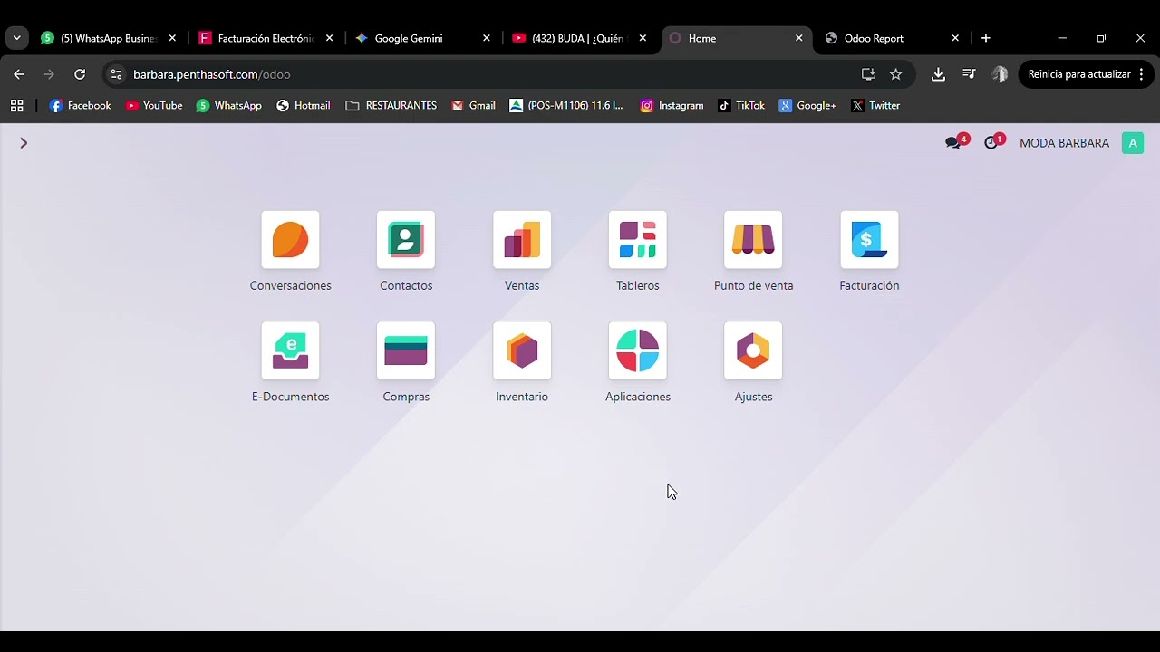The image size is (1160, 652).
Task: Close the BUDA YouTube tab
Action: coord(643,38)
